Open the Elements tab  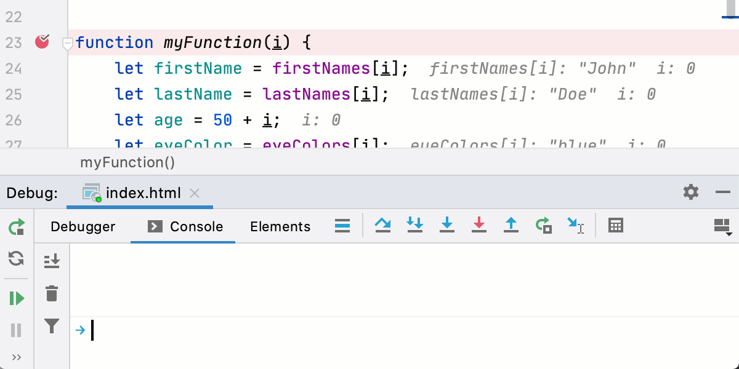click(x=280, y=226)
